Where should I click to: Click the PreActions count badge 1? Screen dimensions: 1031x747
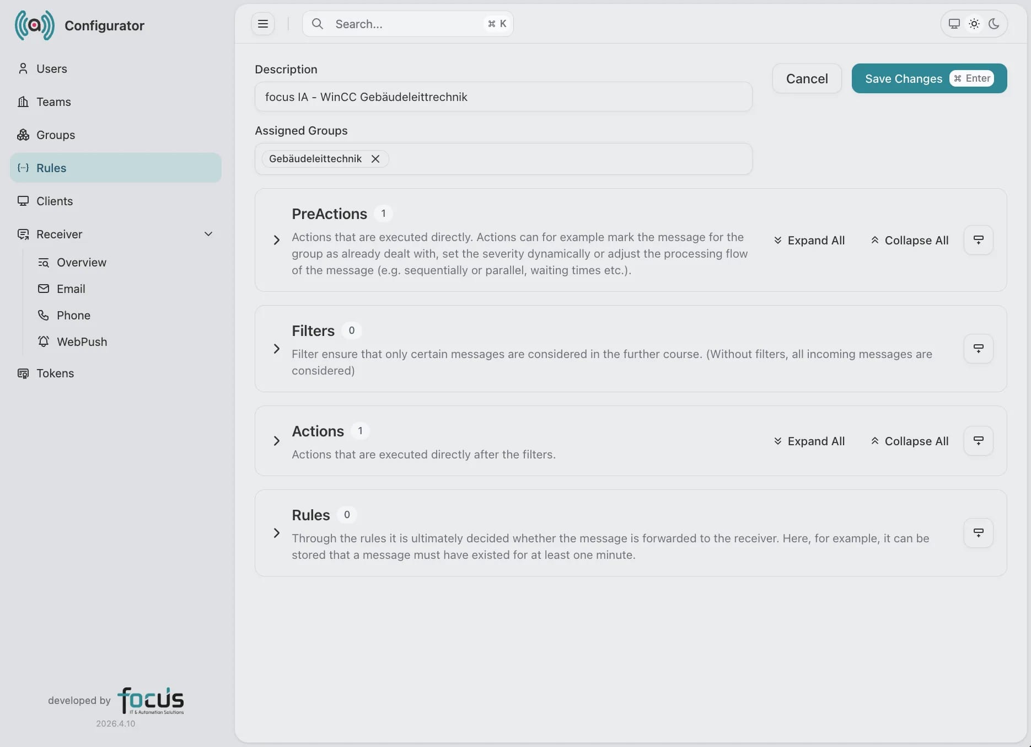click(x=383, y=214)
